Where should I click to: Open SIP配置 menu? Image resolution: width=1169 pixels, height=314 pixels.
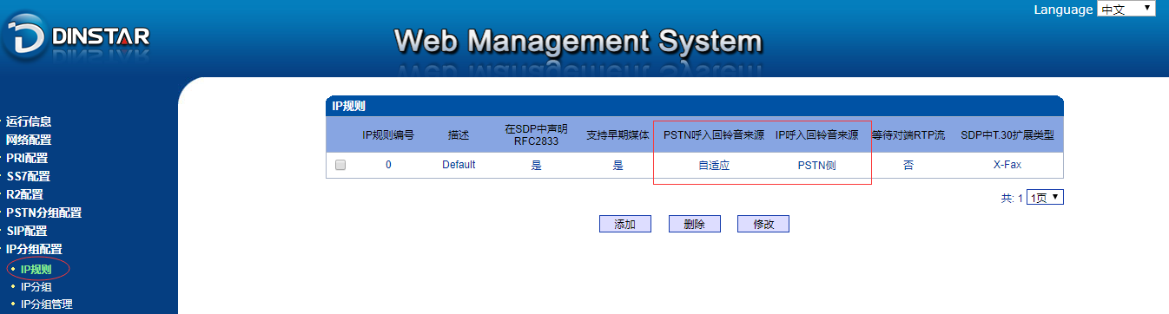tap(27, 231)
